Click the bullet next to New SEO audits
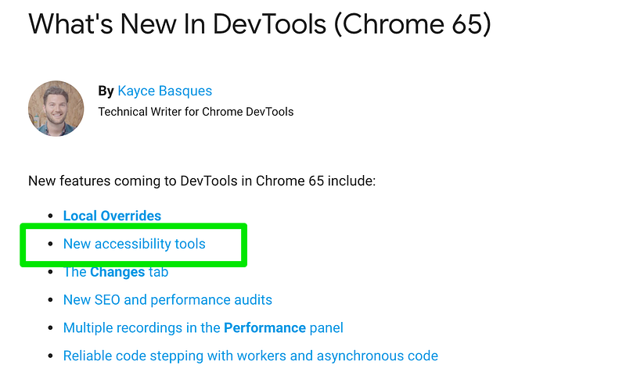This screenshot has width=626, height=372. pyautogui.click(x=50, y=300)
